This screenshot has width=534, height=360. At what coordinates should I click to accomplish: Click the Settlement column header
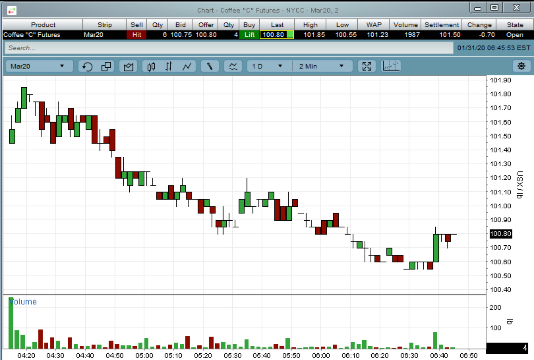coord(442,25)
